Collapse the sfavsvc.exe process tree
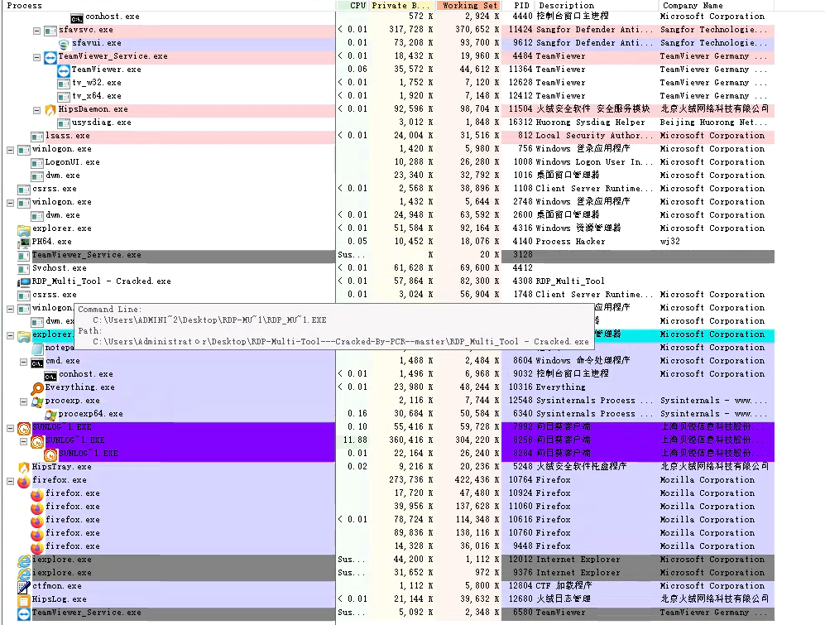This screenshot has width=825, height=625. (x=37, y=30)
